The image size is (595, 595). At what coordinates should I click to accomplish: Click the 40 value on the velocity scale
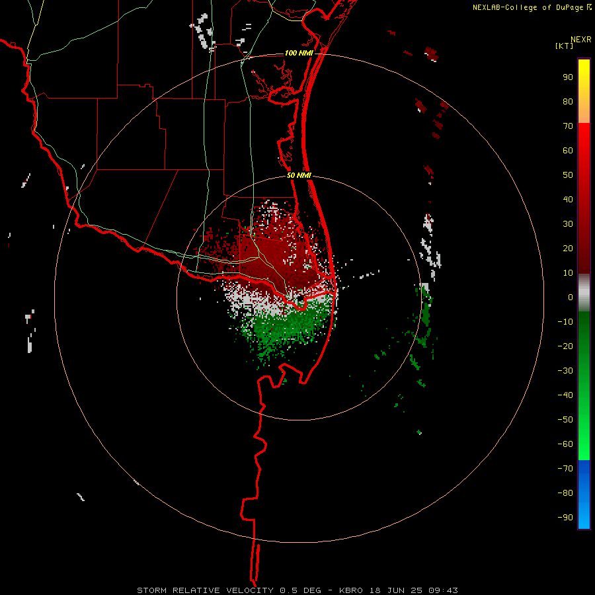[x=568, y=199]
